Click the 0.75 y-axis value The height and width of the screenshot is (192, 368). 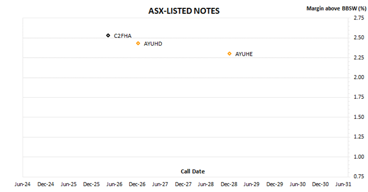(x=359, y=176)
